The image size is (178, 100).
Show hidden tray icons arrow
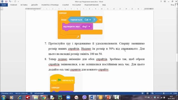click(152, 97)
